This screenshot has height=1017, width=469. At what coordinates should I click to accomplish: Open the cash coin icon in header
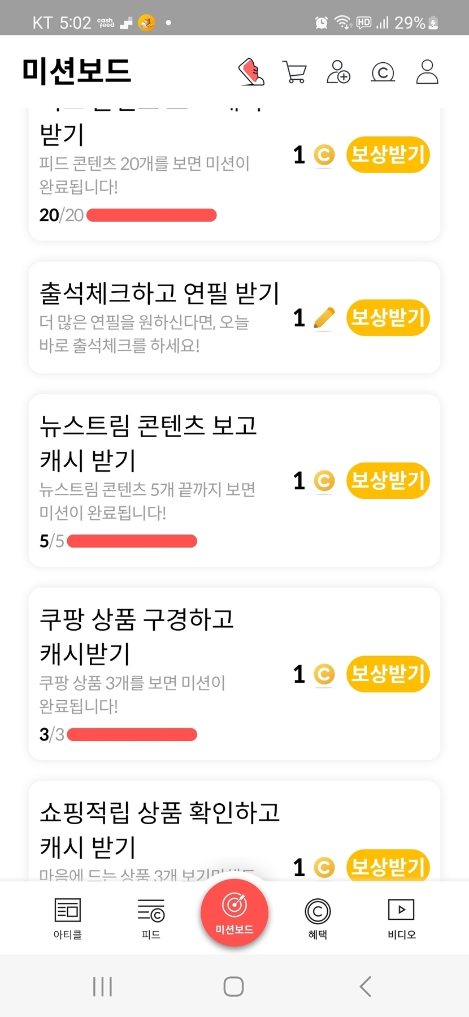(x=383, y=72)
